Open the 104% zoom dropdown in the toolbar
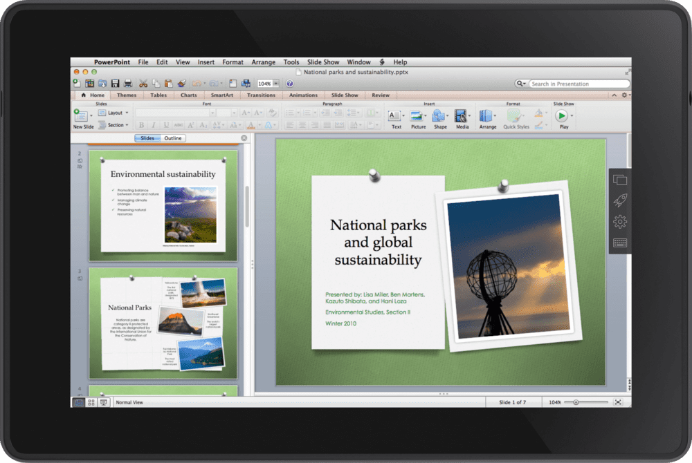The image size is (692, 463). 268,84
